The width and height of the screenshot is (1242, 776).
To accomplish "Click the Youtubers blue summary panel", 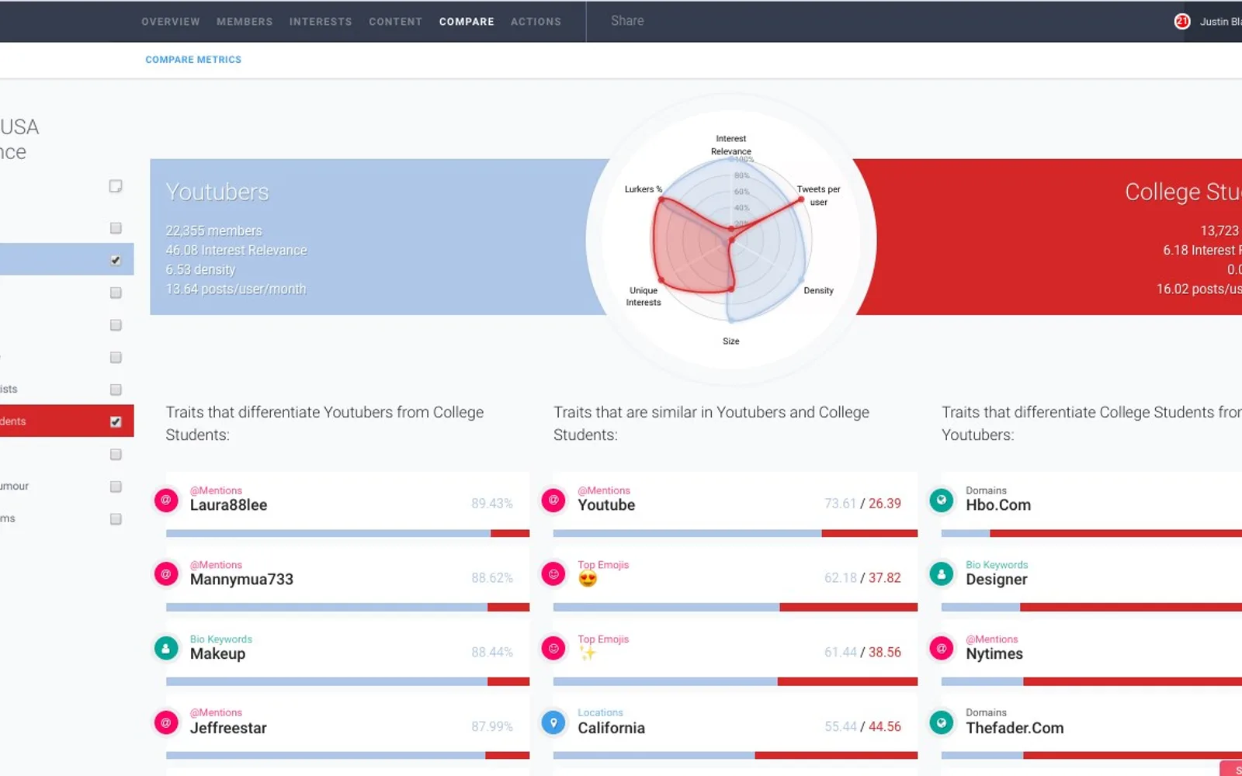I will point(380,237).
